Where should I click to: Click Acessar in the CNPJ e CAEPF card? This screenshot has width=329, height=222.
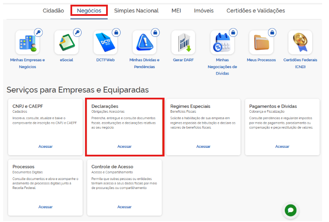tap(46, 147)
